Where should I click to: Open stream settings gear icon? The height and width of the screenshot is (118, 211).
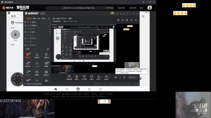click(124, 77)
